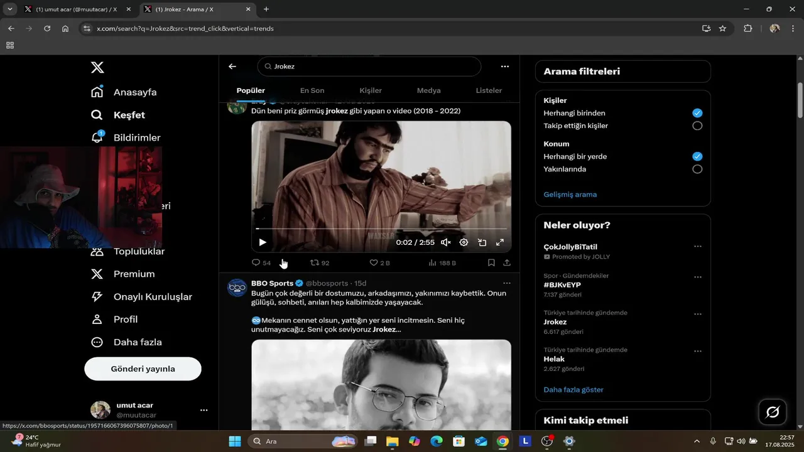Open BBO Sports profile avatar

pos(237,288)
